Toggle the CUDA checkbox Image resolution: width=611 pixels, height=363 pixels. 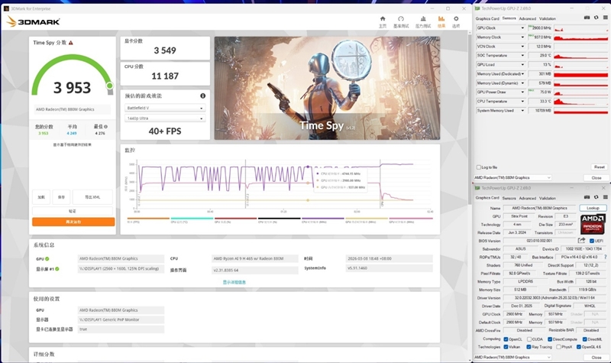coord(529,339)
